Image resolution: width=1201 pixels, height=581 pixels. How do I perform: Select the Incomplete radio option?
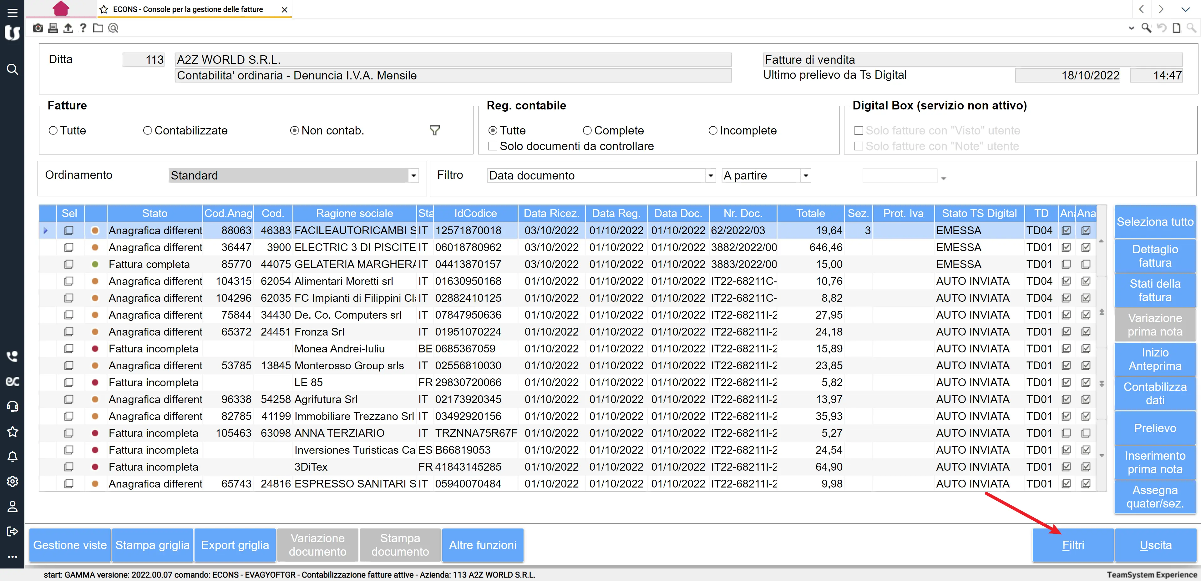(x=712, y=131)
